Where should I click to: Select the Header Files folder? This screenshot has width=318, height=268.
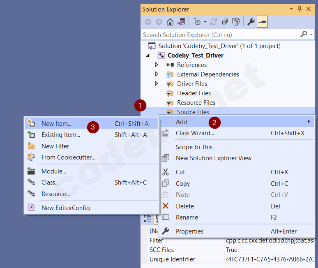[x=194, y=93]
